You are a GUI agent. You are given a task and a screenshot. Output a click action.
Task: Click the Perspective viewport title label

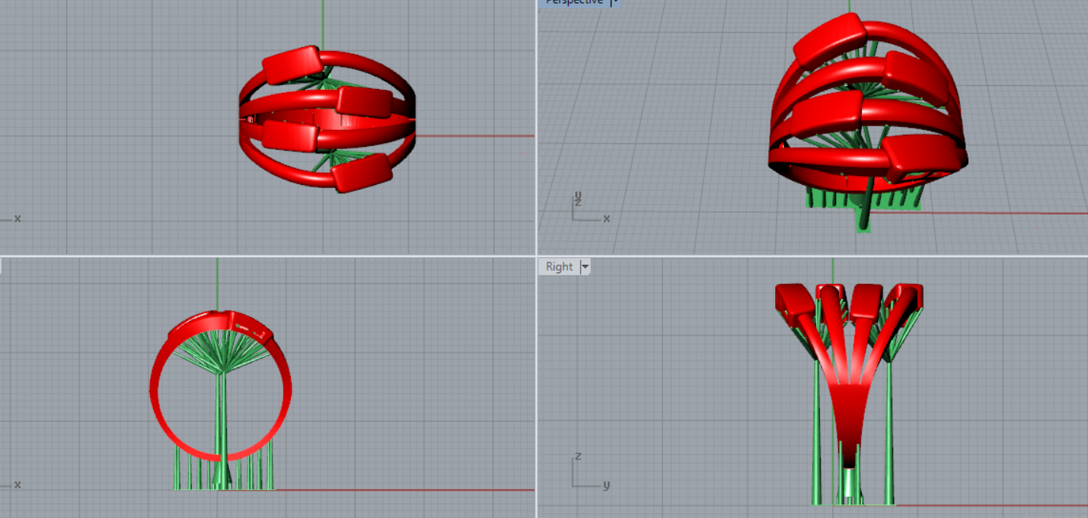[x=574, y=2]
